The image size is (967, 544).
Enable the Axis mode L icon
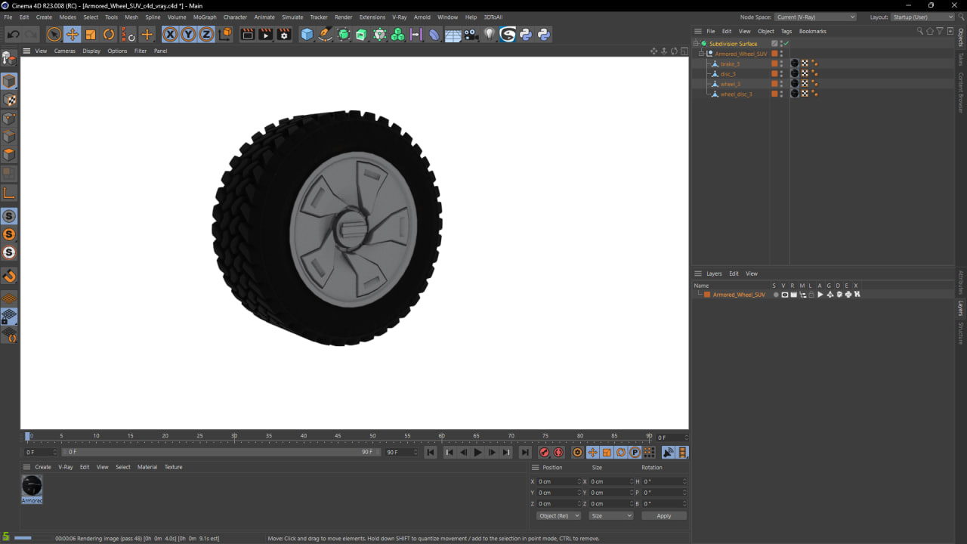click(x=9, y=193)
